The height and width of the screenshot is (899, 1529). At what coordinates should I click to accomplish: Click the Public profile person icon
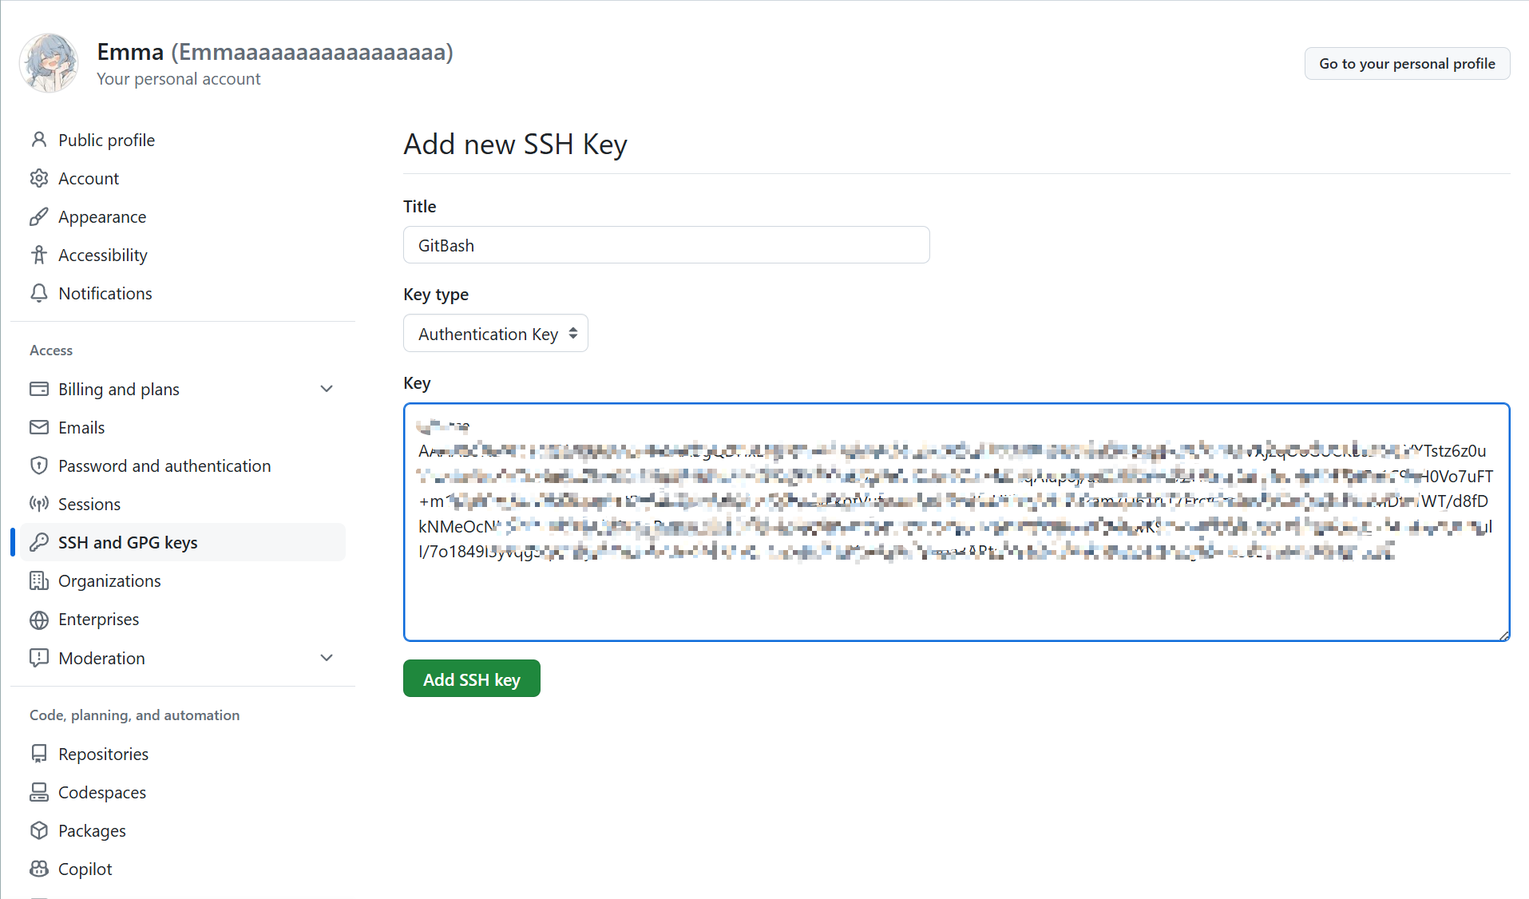tap(38, 140)
